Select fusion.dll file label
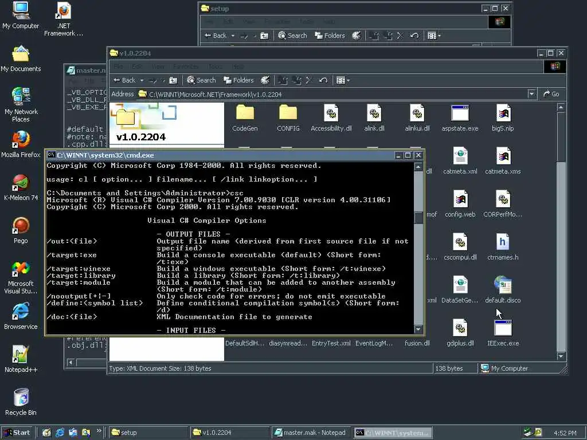This screenshot has height=440, width=587. pos(417,343)
